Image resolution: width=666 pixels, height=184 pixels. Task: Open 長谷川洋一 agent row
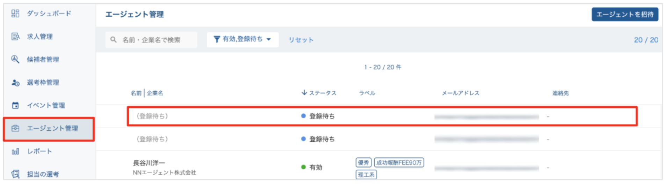[149, 163]
